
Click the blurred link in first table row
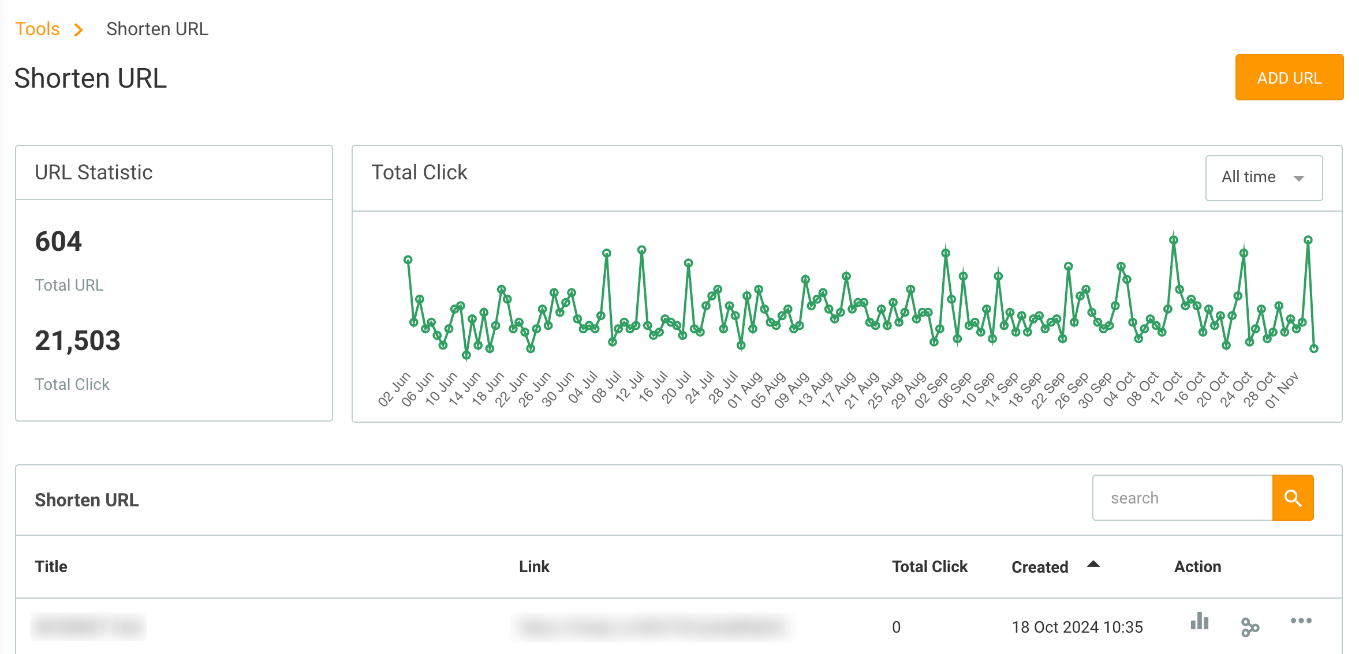pyautogui.click(x=651, y=627)
